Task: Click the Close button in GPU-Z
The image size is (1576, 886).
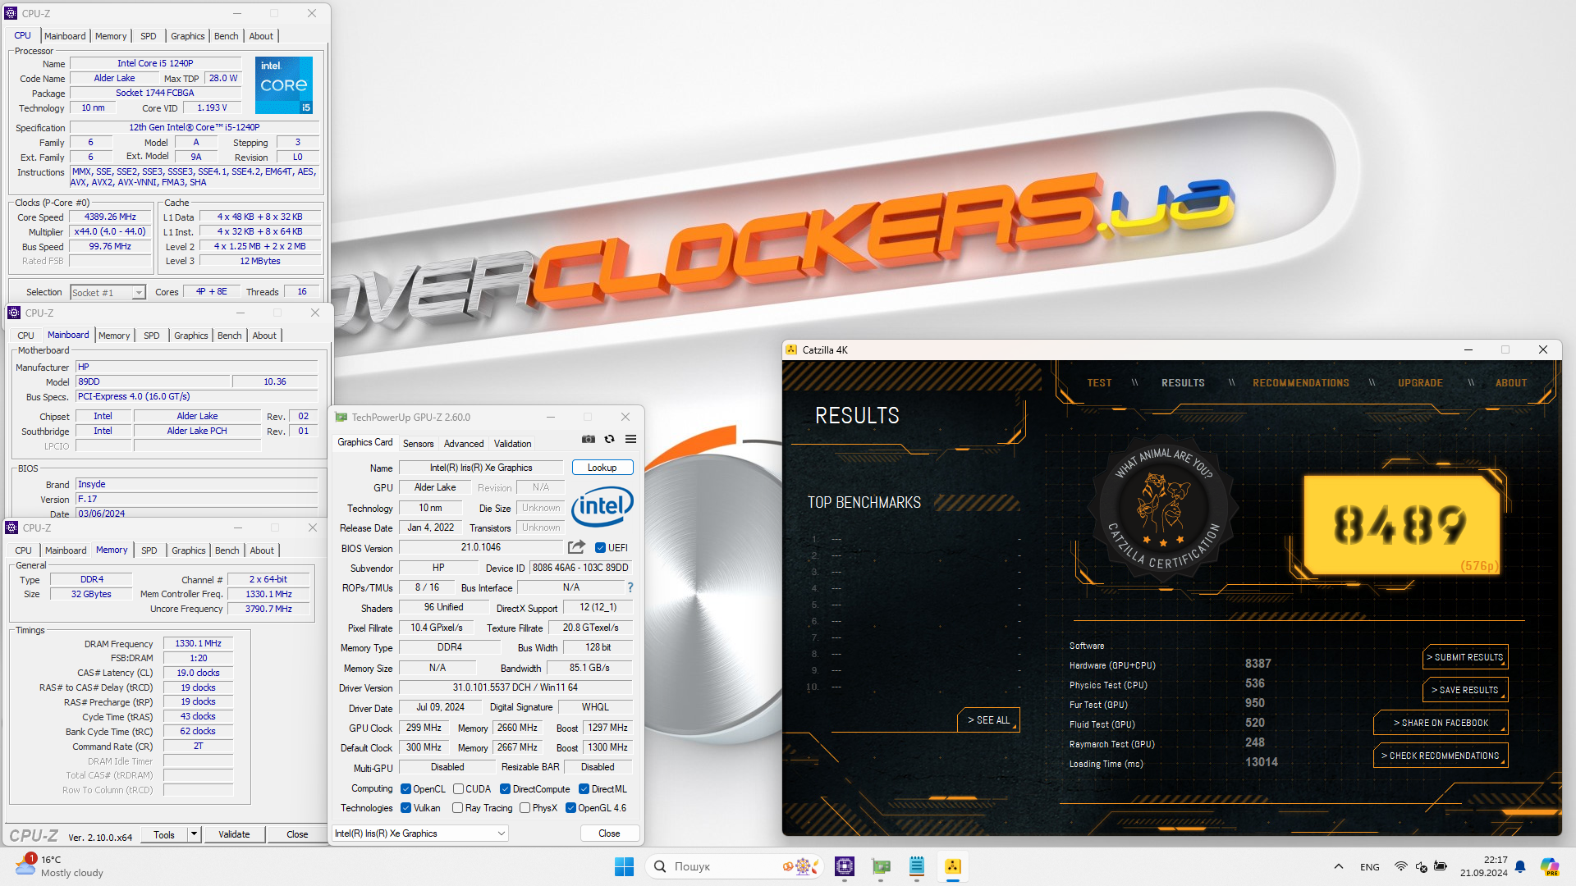Action: [x=609, y=833]
